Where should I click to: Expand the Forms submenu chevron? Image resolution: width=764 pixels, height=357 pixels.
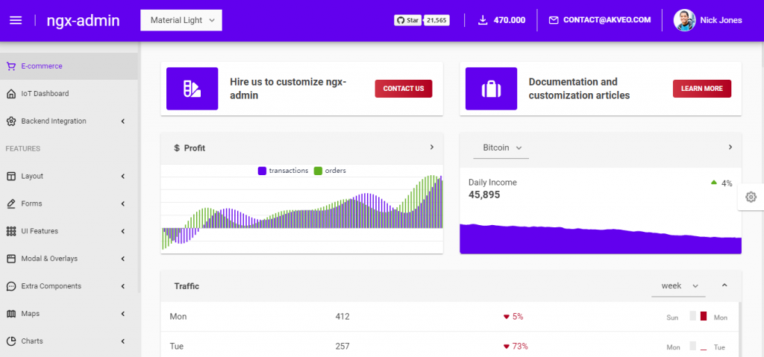coord(123,203)
